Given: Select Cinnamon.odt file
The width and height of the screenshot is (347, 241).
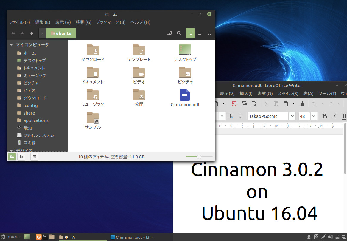Looking at the screenshot, I should coord(185,95).
